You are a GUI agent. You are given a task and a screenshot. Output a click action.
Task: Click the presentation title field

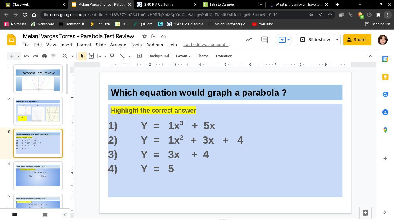(x=78, y=36)
